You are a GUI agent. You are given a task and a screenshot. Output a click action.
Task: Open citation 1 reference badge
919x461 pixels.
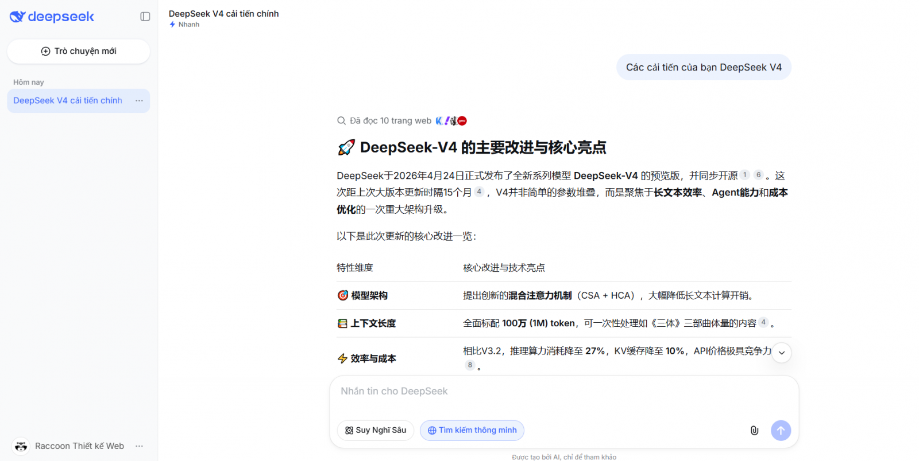[x=745, y=175]
